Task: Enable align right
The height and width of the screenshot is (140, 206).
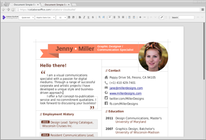Action: pyautogui.click(x=119, y=17)
